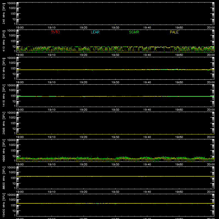Click the 10000 tick label on 245 MHz axis

pos(11,3)
